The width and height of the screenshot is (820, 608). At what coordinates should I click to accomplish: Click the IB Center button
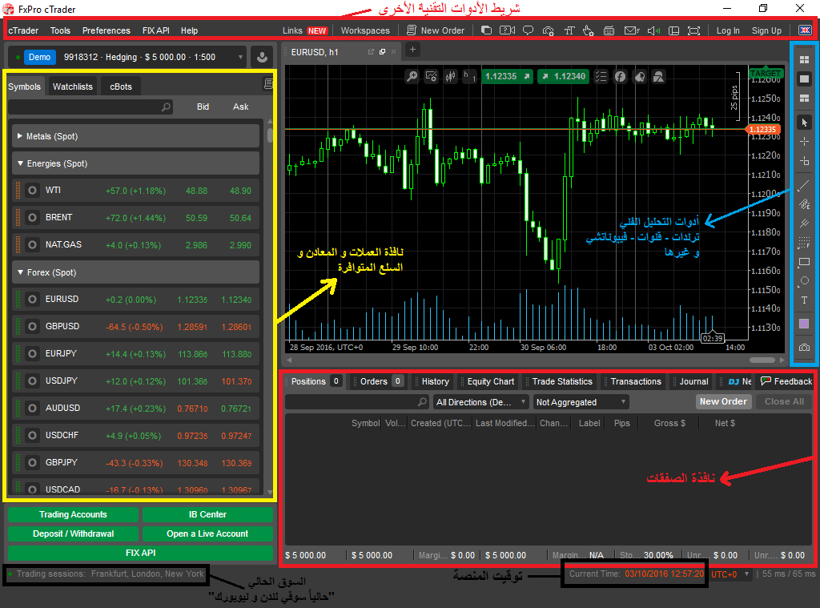(x=207, y=514)
